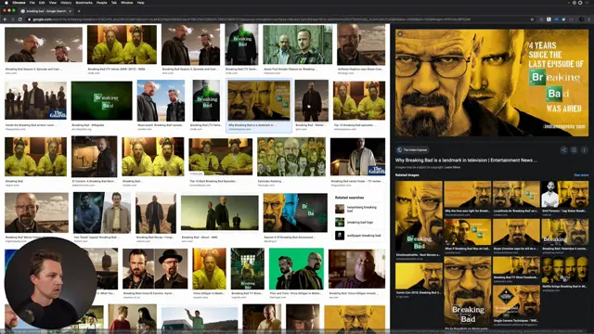Screen dimensions: 594x334
Task: Open the Season 6 announced blue-face thumbnail
Action: [x=295, y=212]
